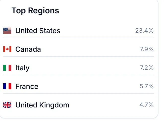Click the divider line below Canada
The image size is (164, 123).
point(78,56)
